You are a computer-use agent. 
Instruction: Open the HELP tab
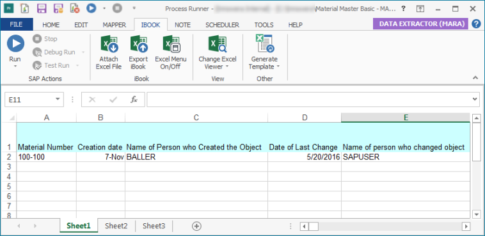(296, 25)
